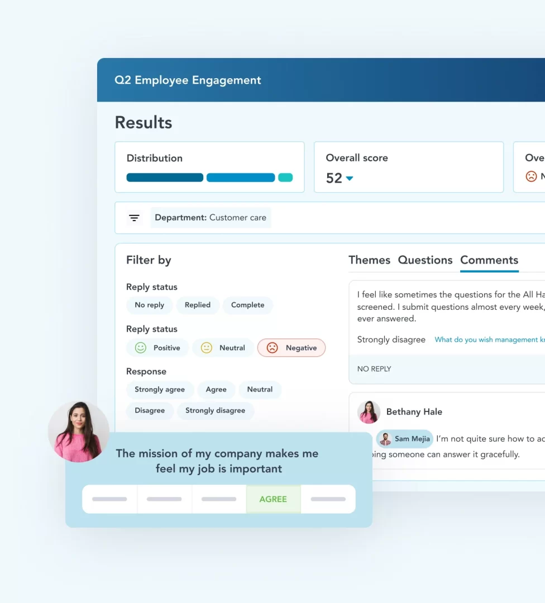Expand the Overall score down arrow

click(349, 179)
